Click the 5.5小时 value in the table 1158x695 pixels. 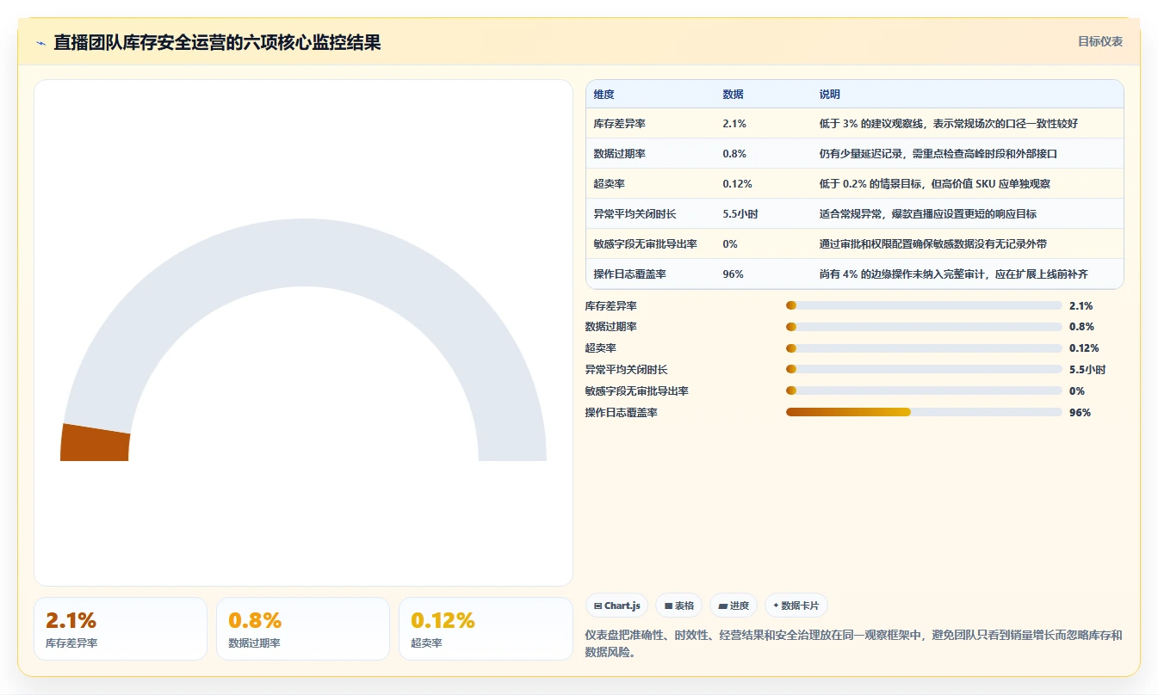coord(740,214)
